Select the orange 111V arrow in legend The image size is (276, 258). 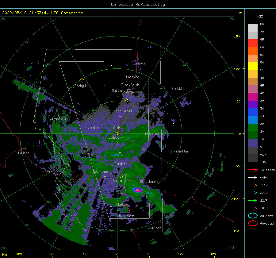coord(253,185)
